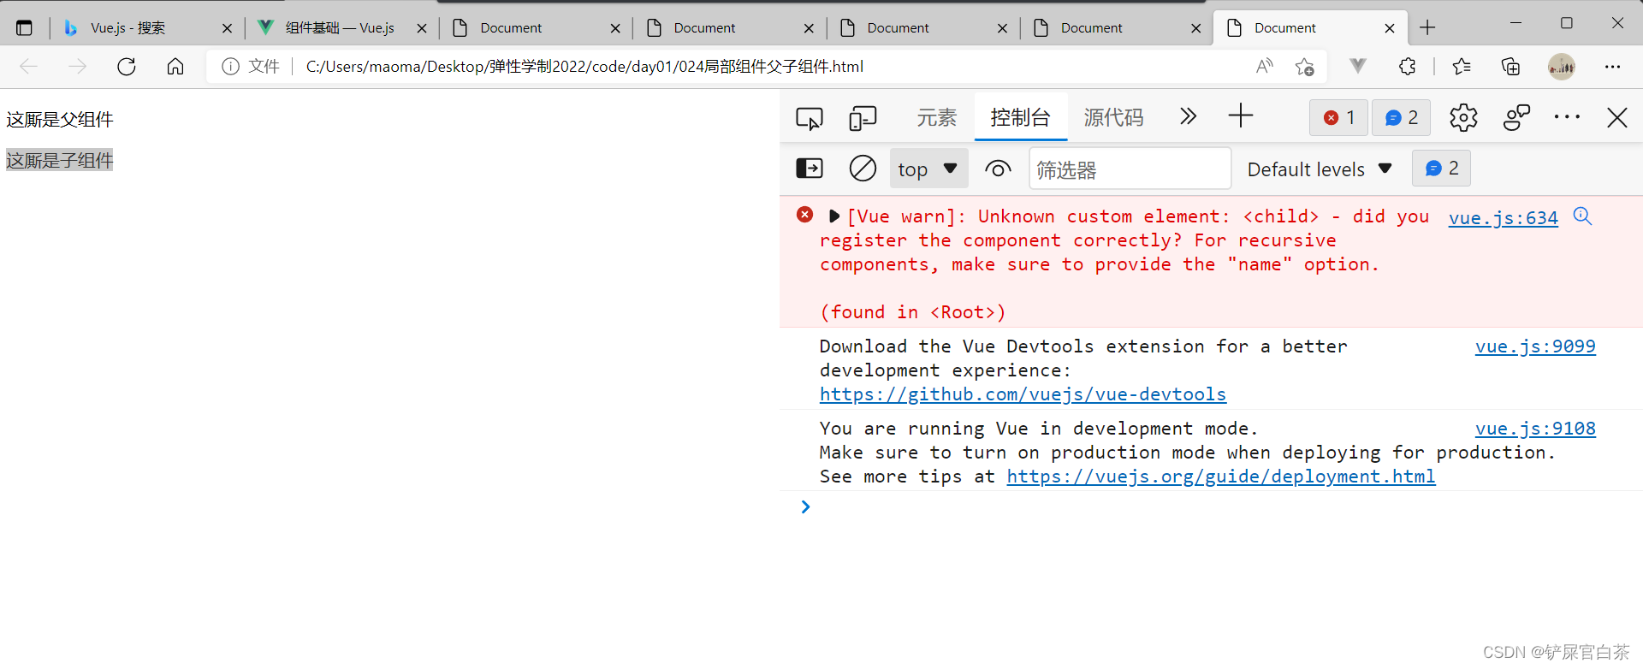This screenshot has width=1643, height=669.
Task: Activate the inspect element picker tool
Action: tap(810, 118)
